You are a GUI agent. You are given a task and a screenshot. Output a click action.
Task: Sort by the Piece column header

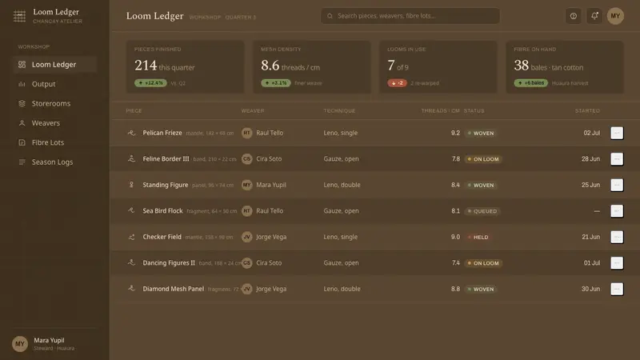coord(134,110)
